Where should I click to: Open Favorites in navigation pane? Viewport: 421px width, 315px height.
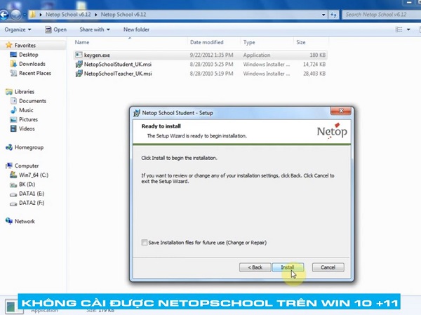click(x=25, y=45)
